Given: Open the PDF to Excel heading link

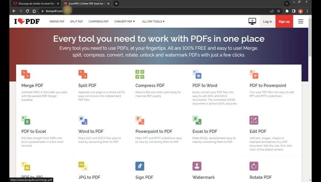Looking at the screenshot, I should 34,132.
